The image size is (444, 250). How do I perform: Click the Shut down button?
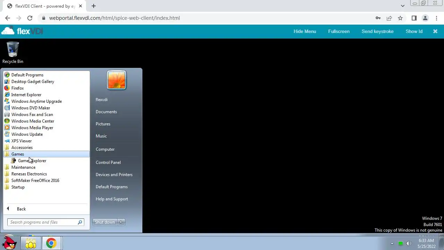(105, 222)
